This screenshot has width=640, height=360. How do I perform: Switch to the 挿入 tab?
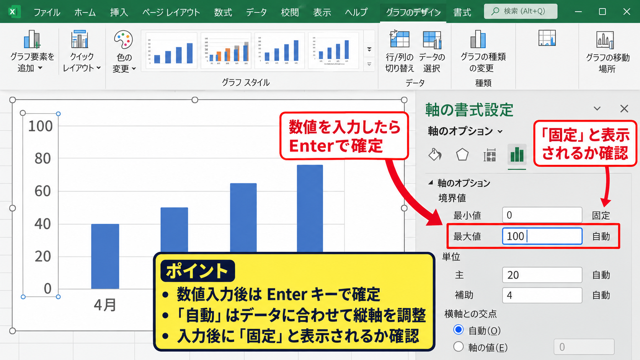[119, 12]
